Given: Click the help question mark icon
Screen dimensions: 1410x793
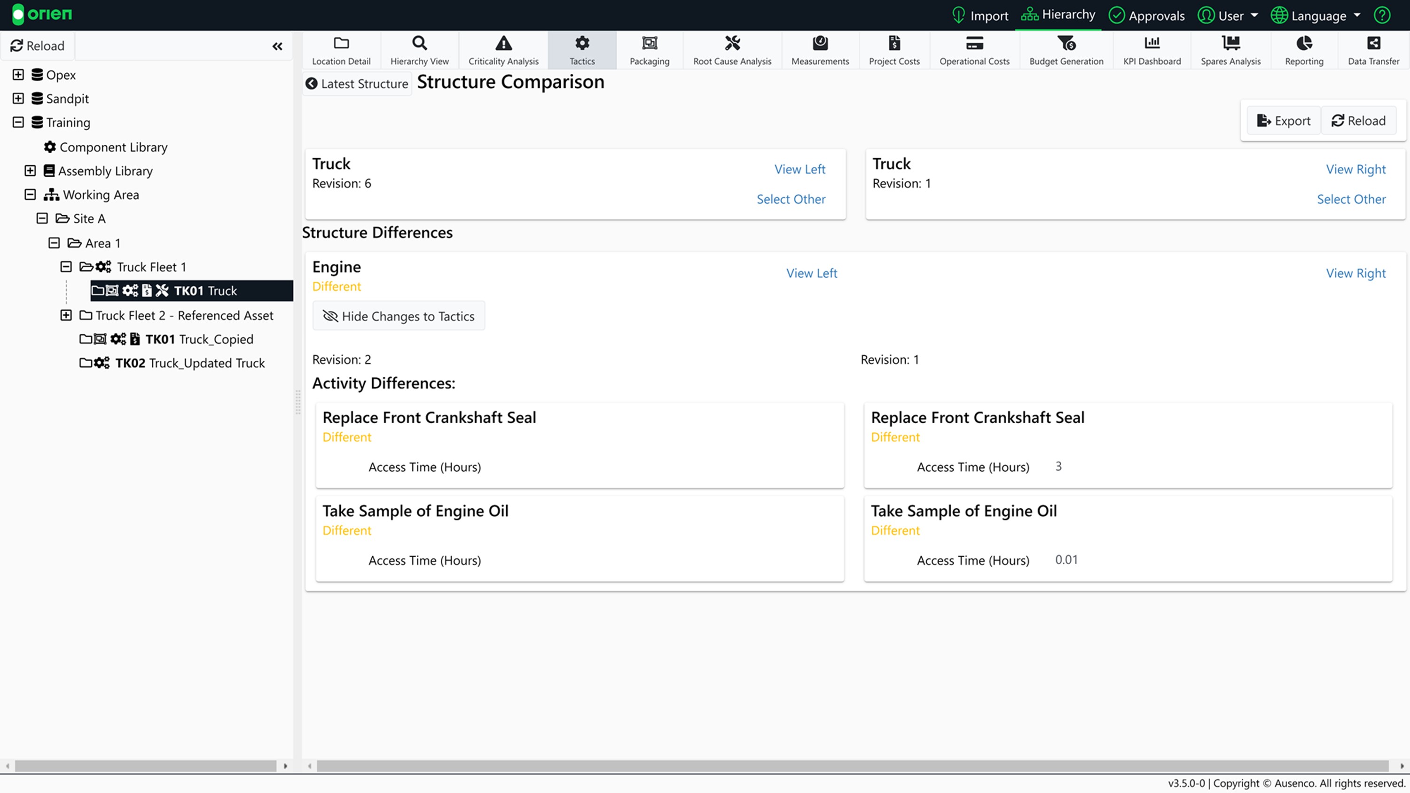Looking at the screenshot, I should click(x=1381, y=16).
